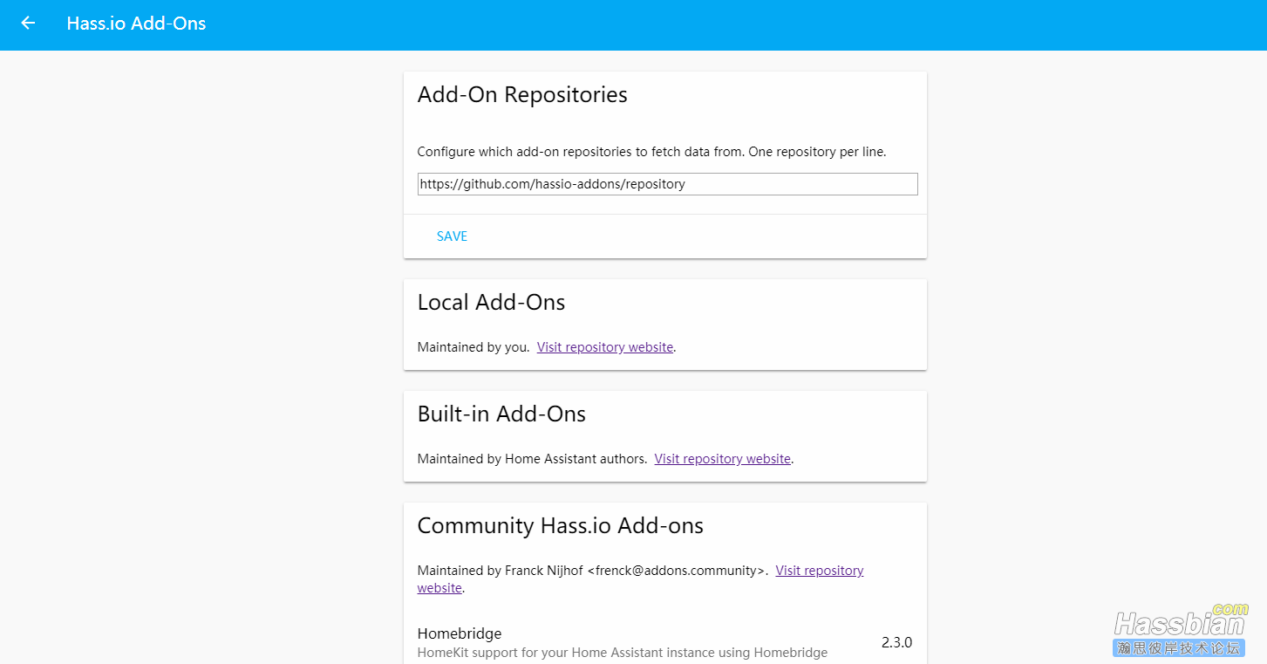The width and height of the screenshot is (1267, 664).
Task: Click the 'Configure which add-on repositories' text
Action: 651,152
